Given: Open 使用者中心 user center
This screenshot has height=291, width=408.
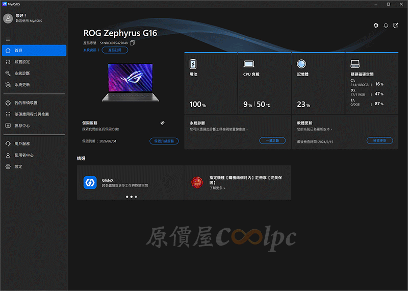Looking at the screenshot, I should point(34,155).
